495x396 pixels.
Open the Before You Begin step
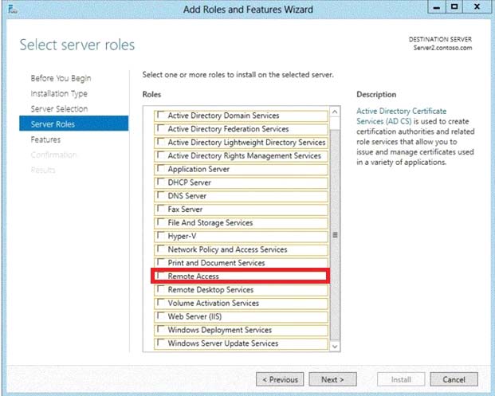click(x=61, y=78)
